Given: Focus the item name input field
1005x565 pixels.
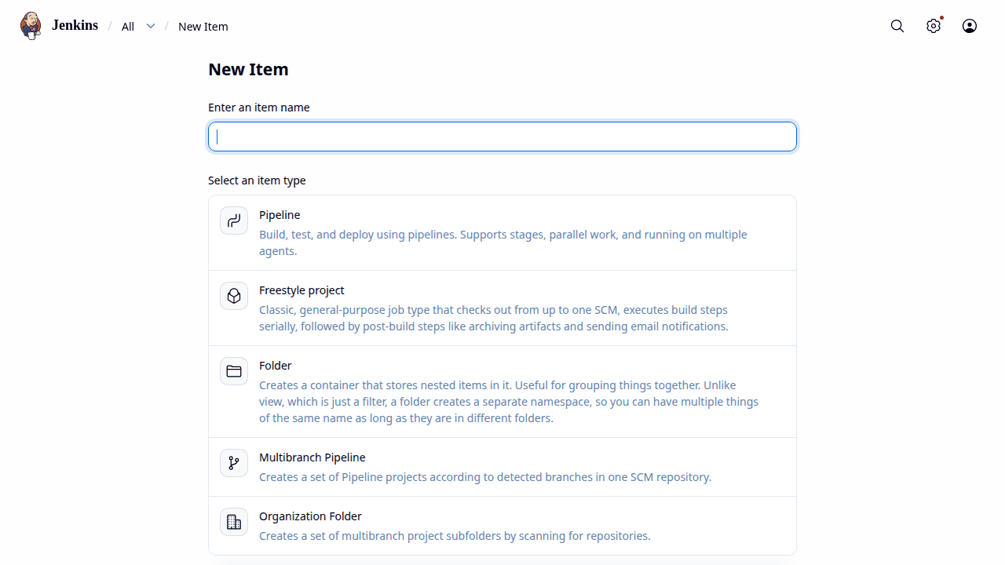Looking at the screenshot, I should (502, 137).
